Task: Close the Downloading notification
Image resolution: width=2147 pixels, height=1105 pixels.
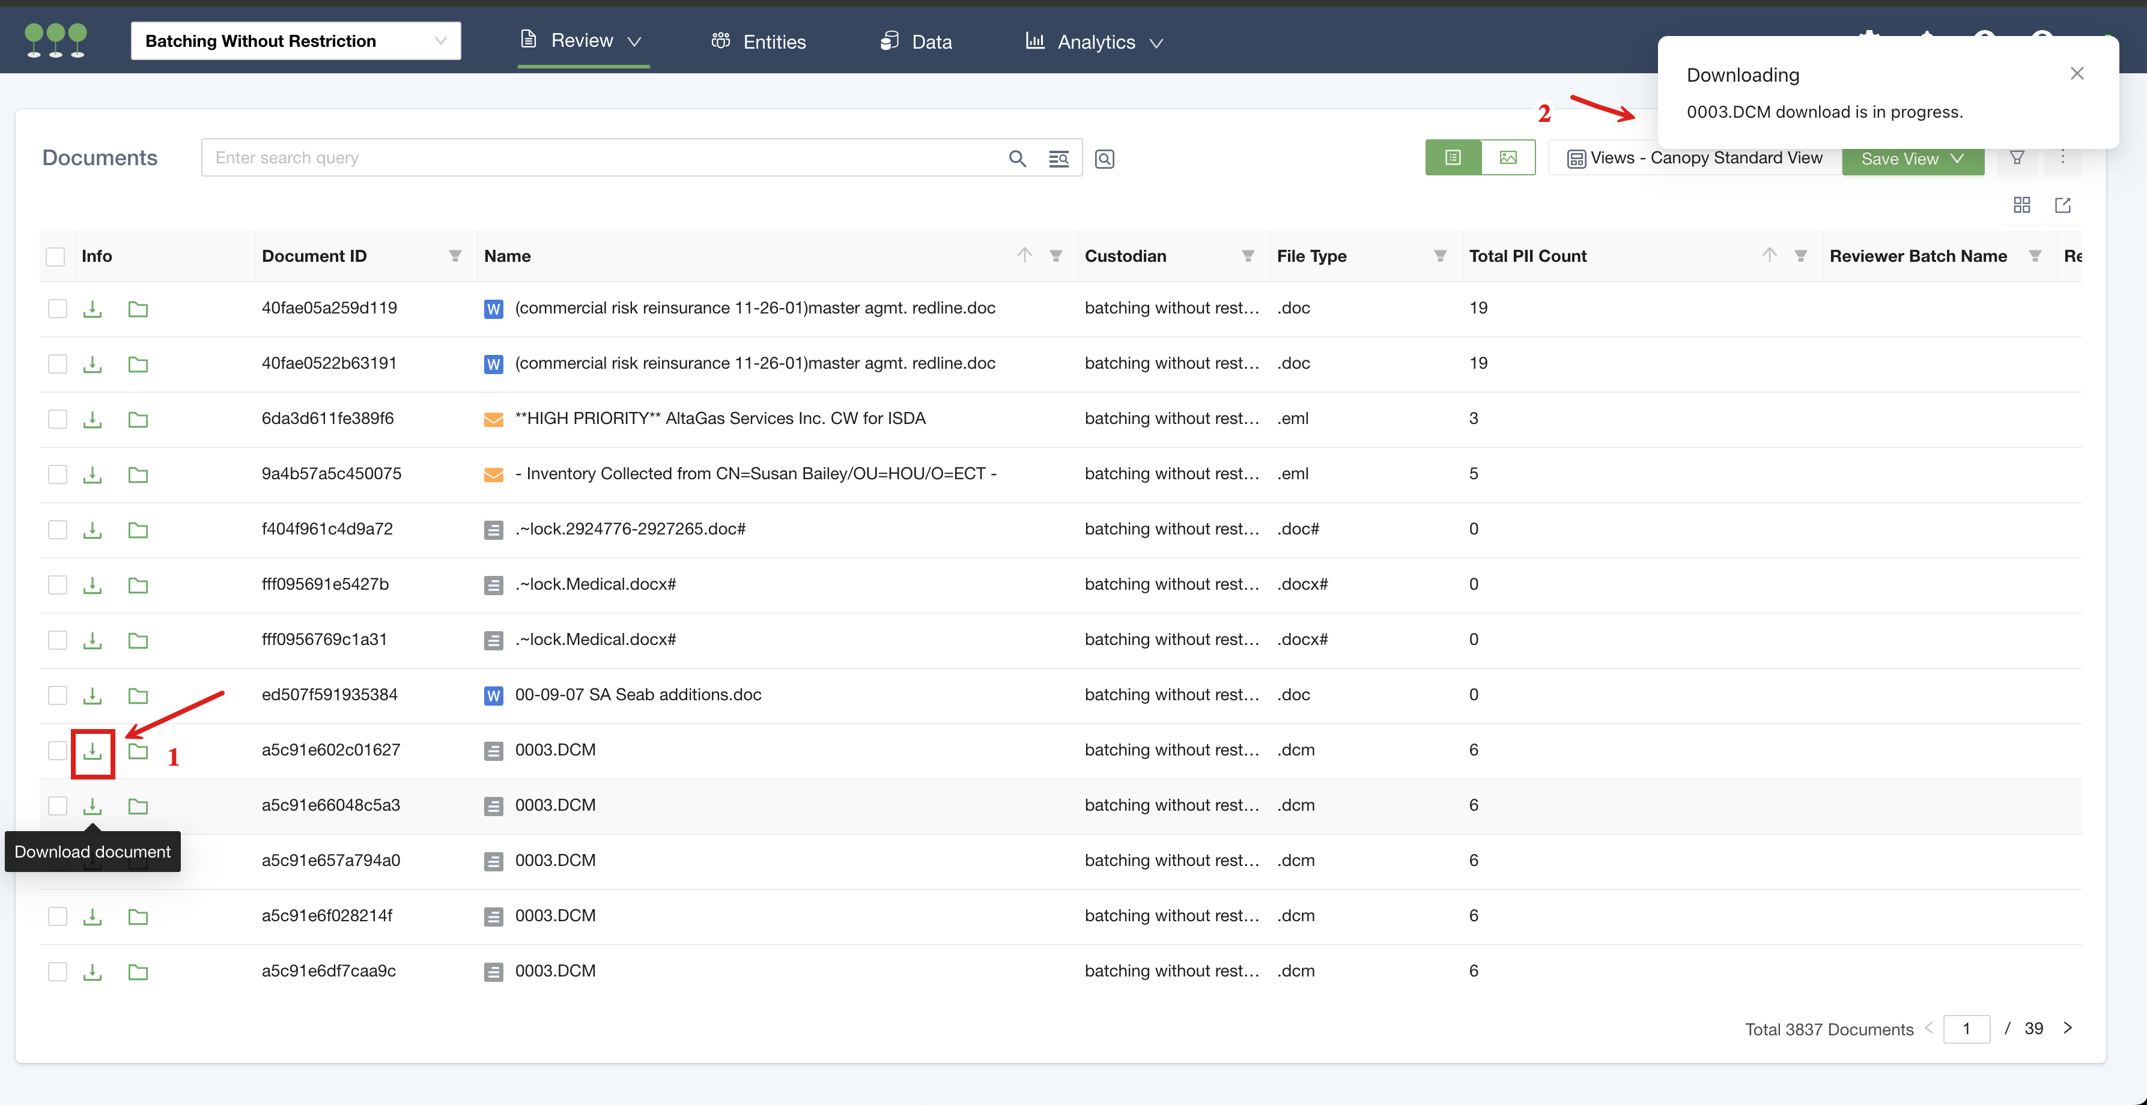Action: pos(2076,74)
